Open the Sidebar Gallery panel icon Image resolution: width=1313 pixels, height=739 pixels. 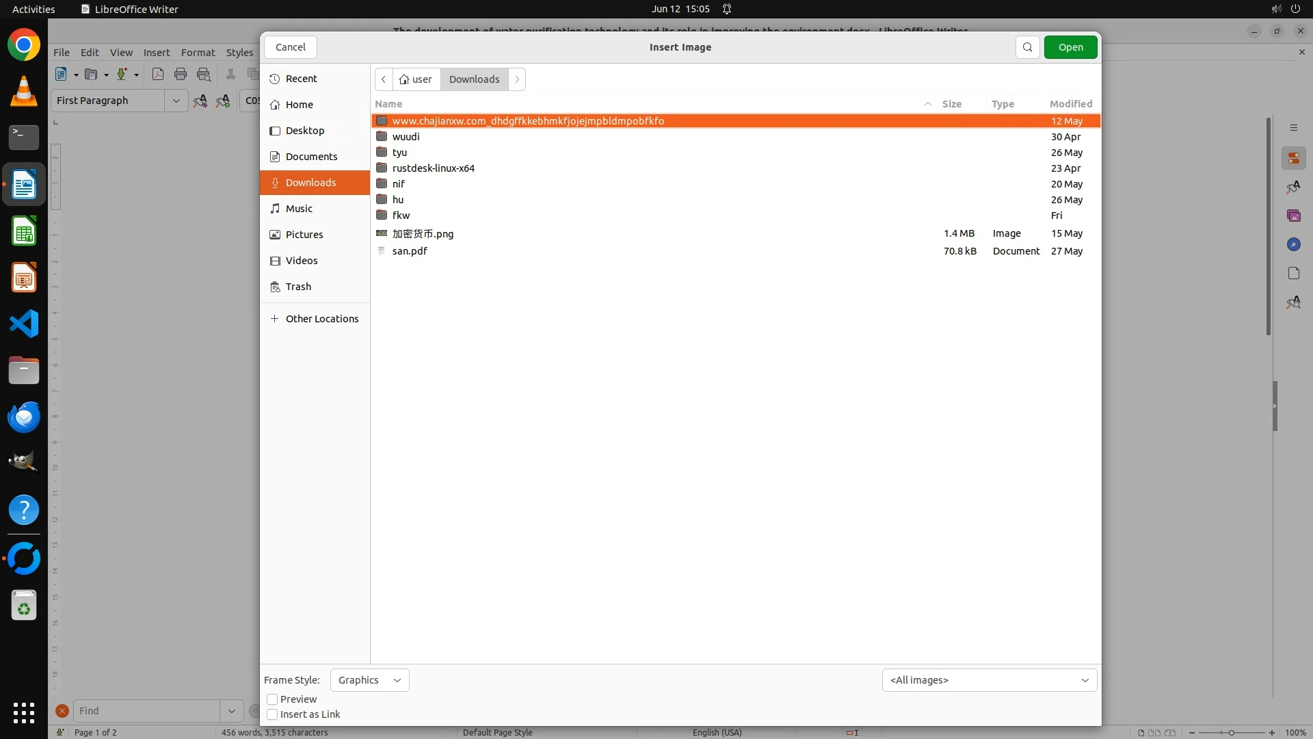pos(1293,216)
